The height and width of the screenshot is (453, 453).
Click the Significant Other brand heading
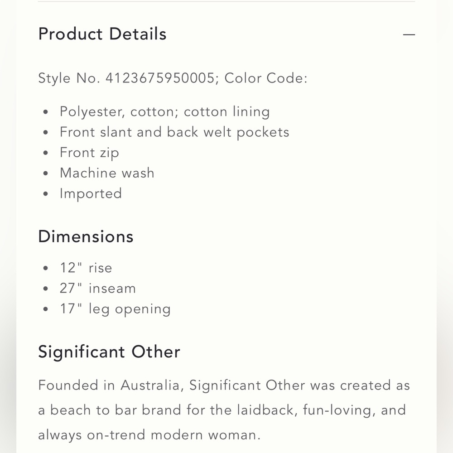[109, 352]
